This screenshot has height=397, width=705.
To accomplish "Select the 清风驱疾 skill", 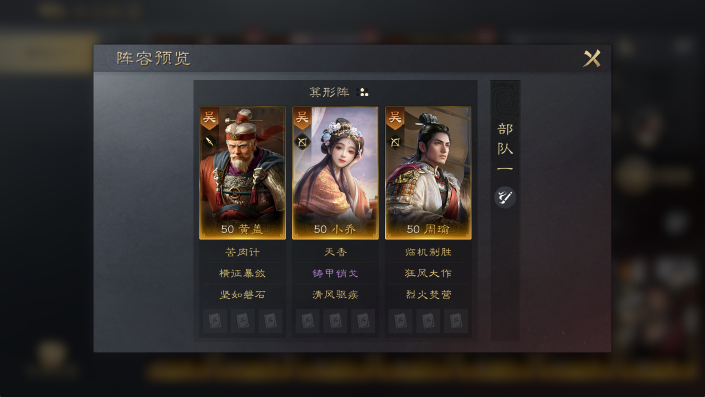I will click(x=335, y=295).
